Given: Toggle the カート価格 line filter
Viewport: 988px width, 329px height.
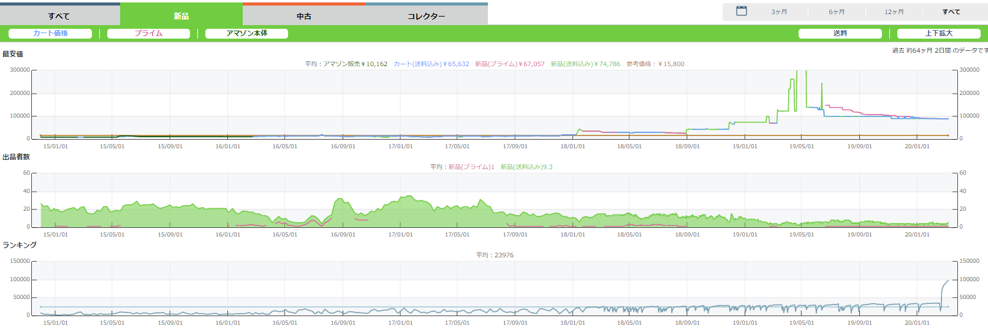Looking at the screenshot, I should coord(50,34).
